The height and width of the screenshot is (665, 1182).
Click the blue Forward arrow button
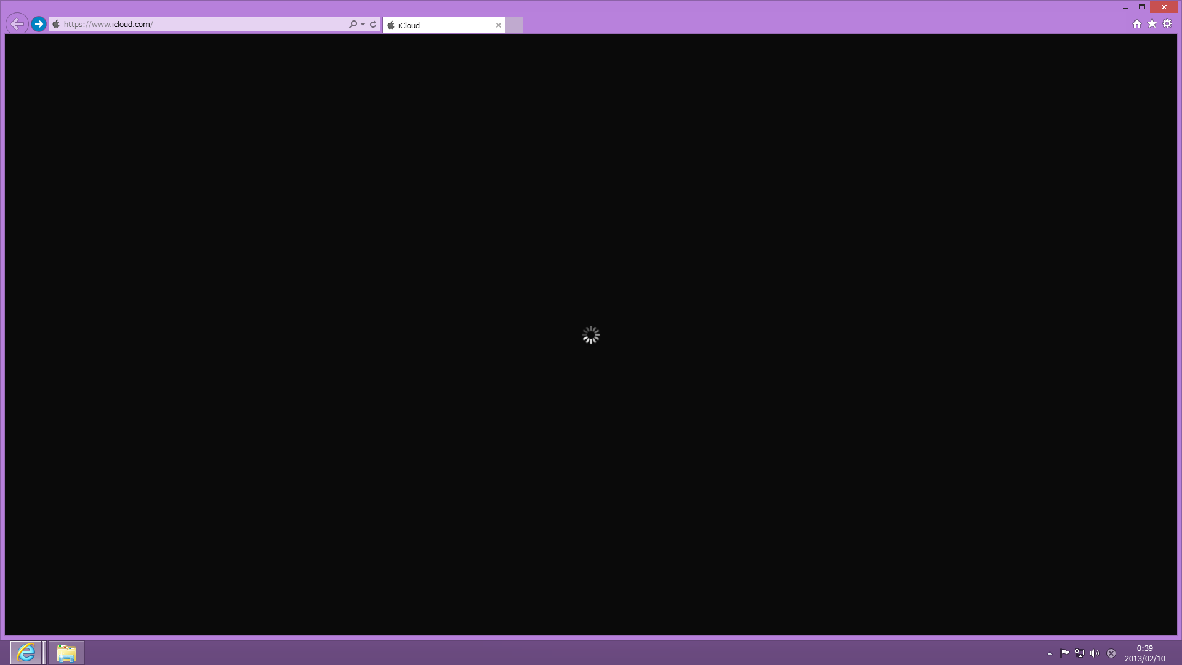[39, 24]
